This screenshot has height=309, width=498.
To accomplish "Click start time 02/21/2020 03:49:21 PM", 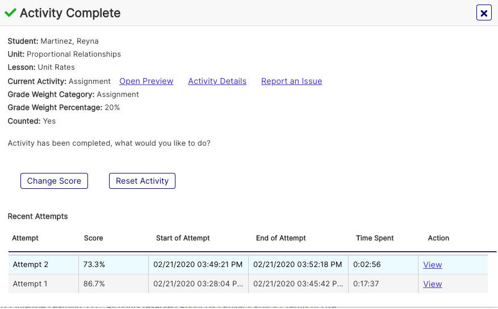I will click(198, 265).
